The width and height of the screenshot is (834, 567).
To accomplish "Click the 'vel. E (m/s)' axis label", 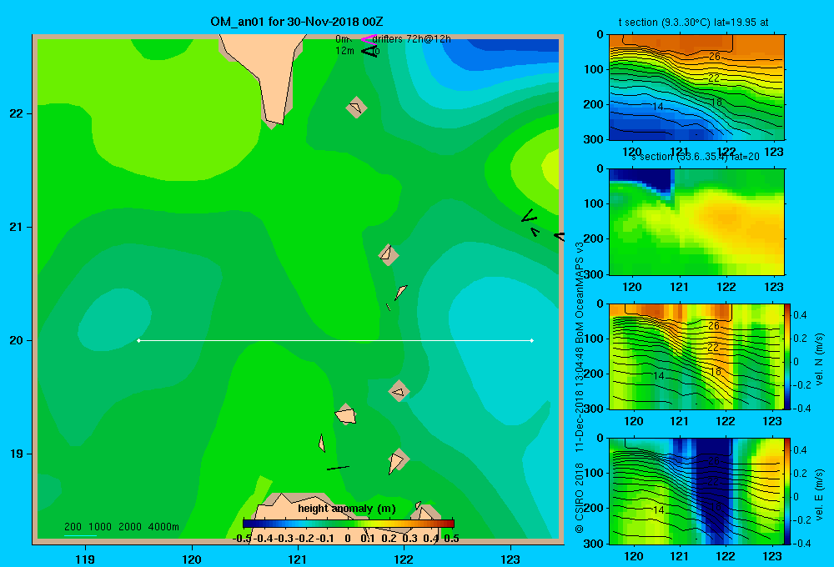I will click(x=819, y=494).
